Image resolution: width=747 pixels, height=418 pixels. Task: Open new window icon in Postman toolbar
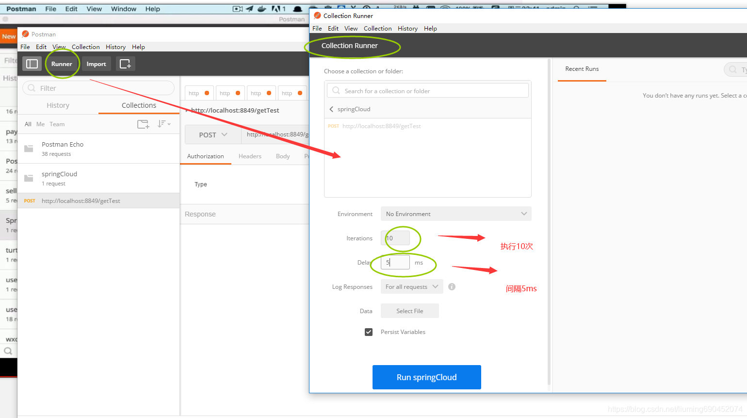pos(125,64)
